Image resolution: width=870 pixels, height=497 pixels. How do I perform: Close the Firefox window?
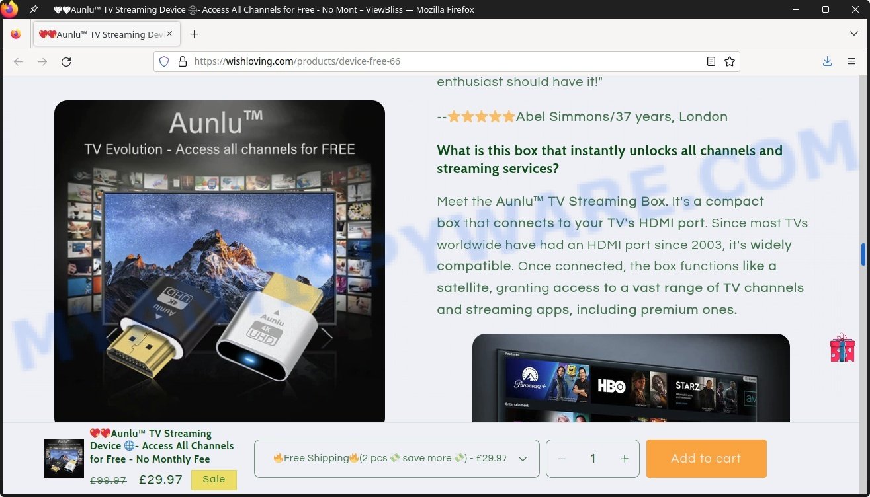pyautogui.click(x=854, y=9)
